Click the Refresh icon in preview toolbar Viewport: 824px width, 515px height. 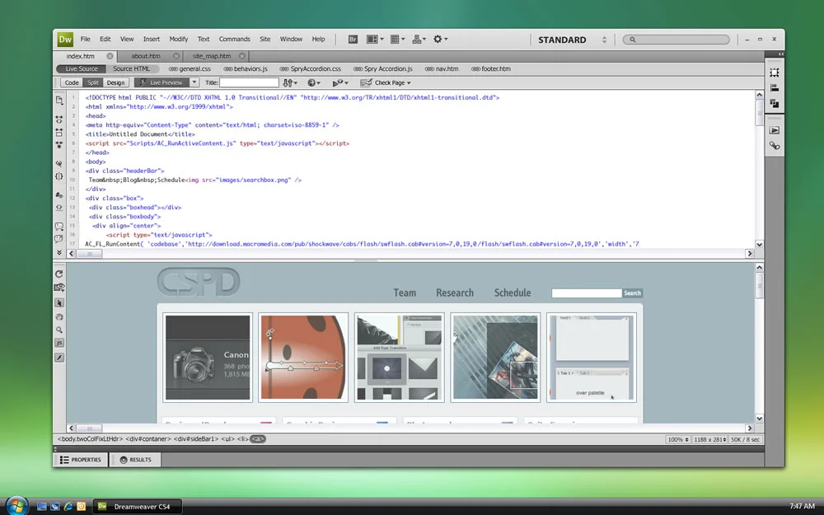coord(59,274)
